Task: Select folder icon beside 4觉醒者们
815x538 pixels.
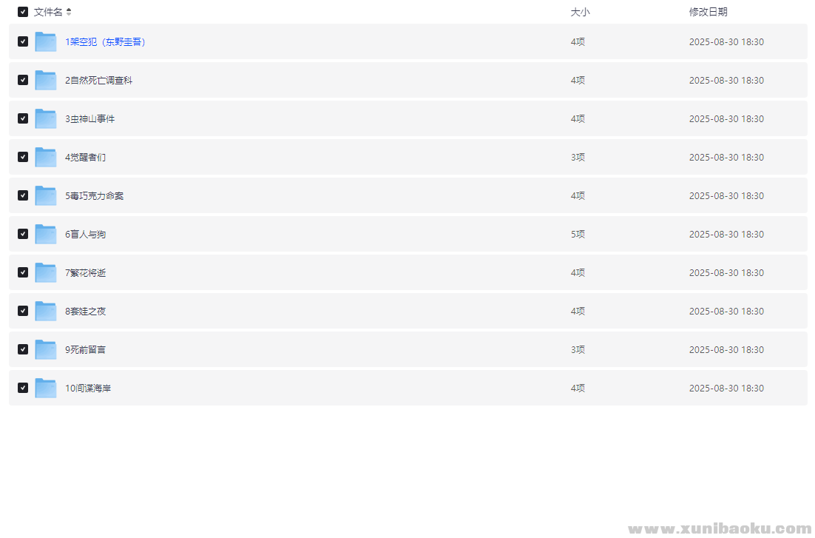Action: [46, 157]
